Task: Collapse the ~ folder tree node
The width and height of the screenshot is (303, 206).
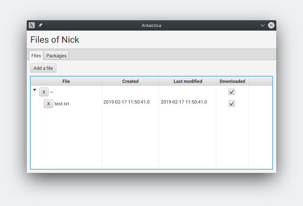Action: point(35,90)
